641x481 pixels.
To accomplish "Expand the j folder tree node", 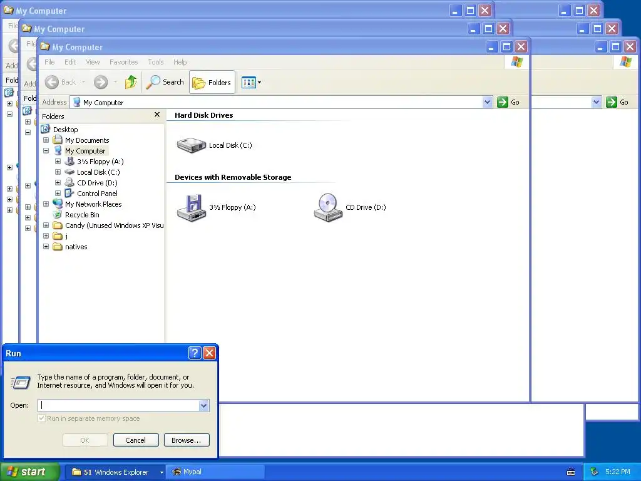I will coord(46,235).
